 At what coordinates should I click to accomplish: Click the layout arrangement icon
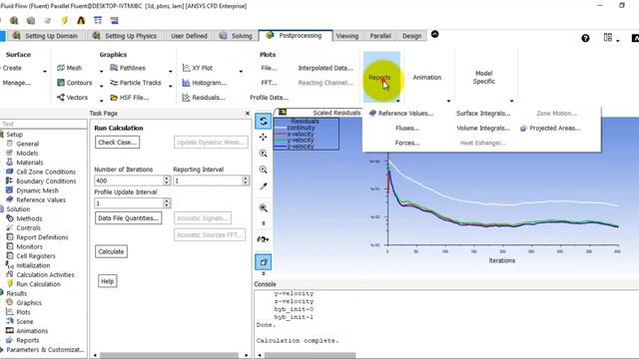[x=608, y=38]
